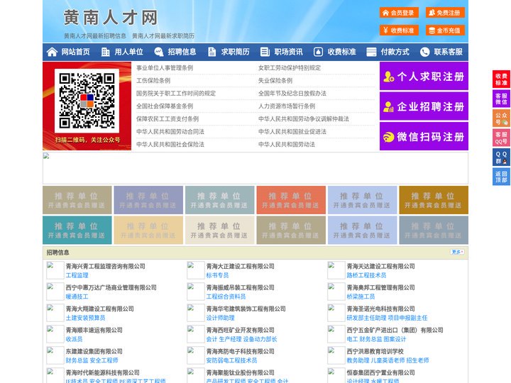Open 西宁洪恩教育培训学校 listing
Screen dimensions: 511x383
coord(375,351)
